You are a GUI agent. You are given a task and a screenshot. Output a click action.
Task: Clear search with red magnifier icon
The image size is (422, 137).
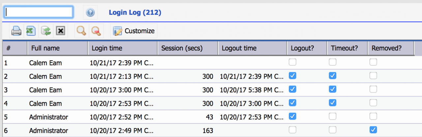96,31
